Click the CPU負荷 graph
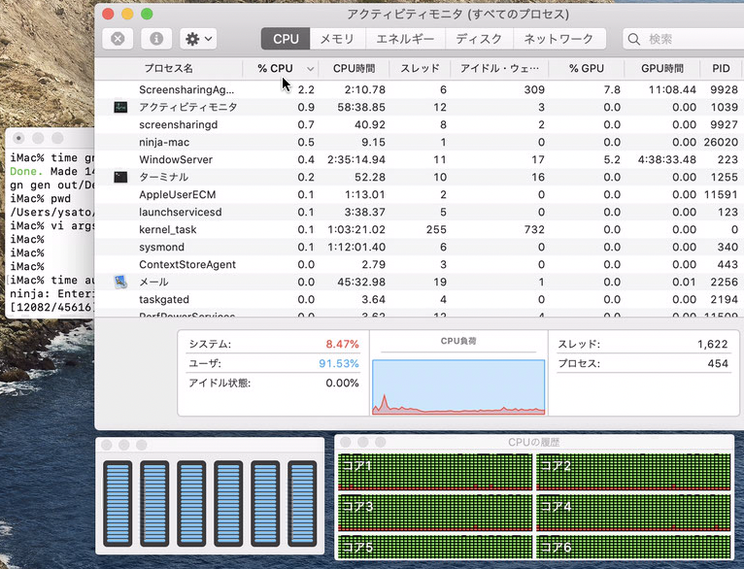 (x=457, y=385)
